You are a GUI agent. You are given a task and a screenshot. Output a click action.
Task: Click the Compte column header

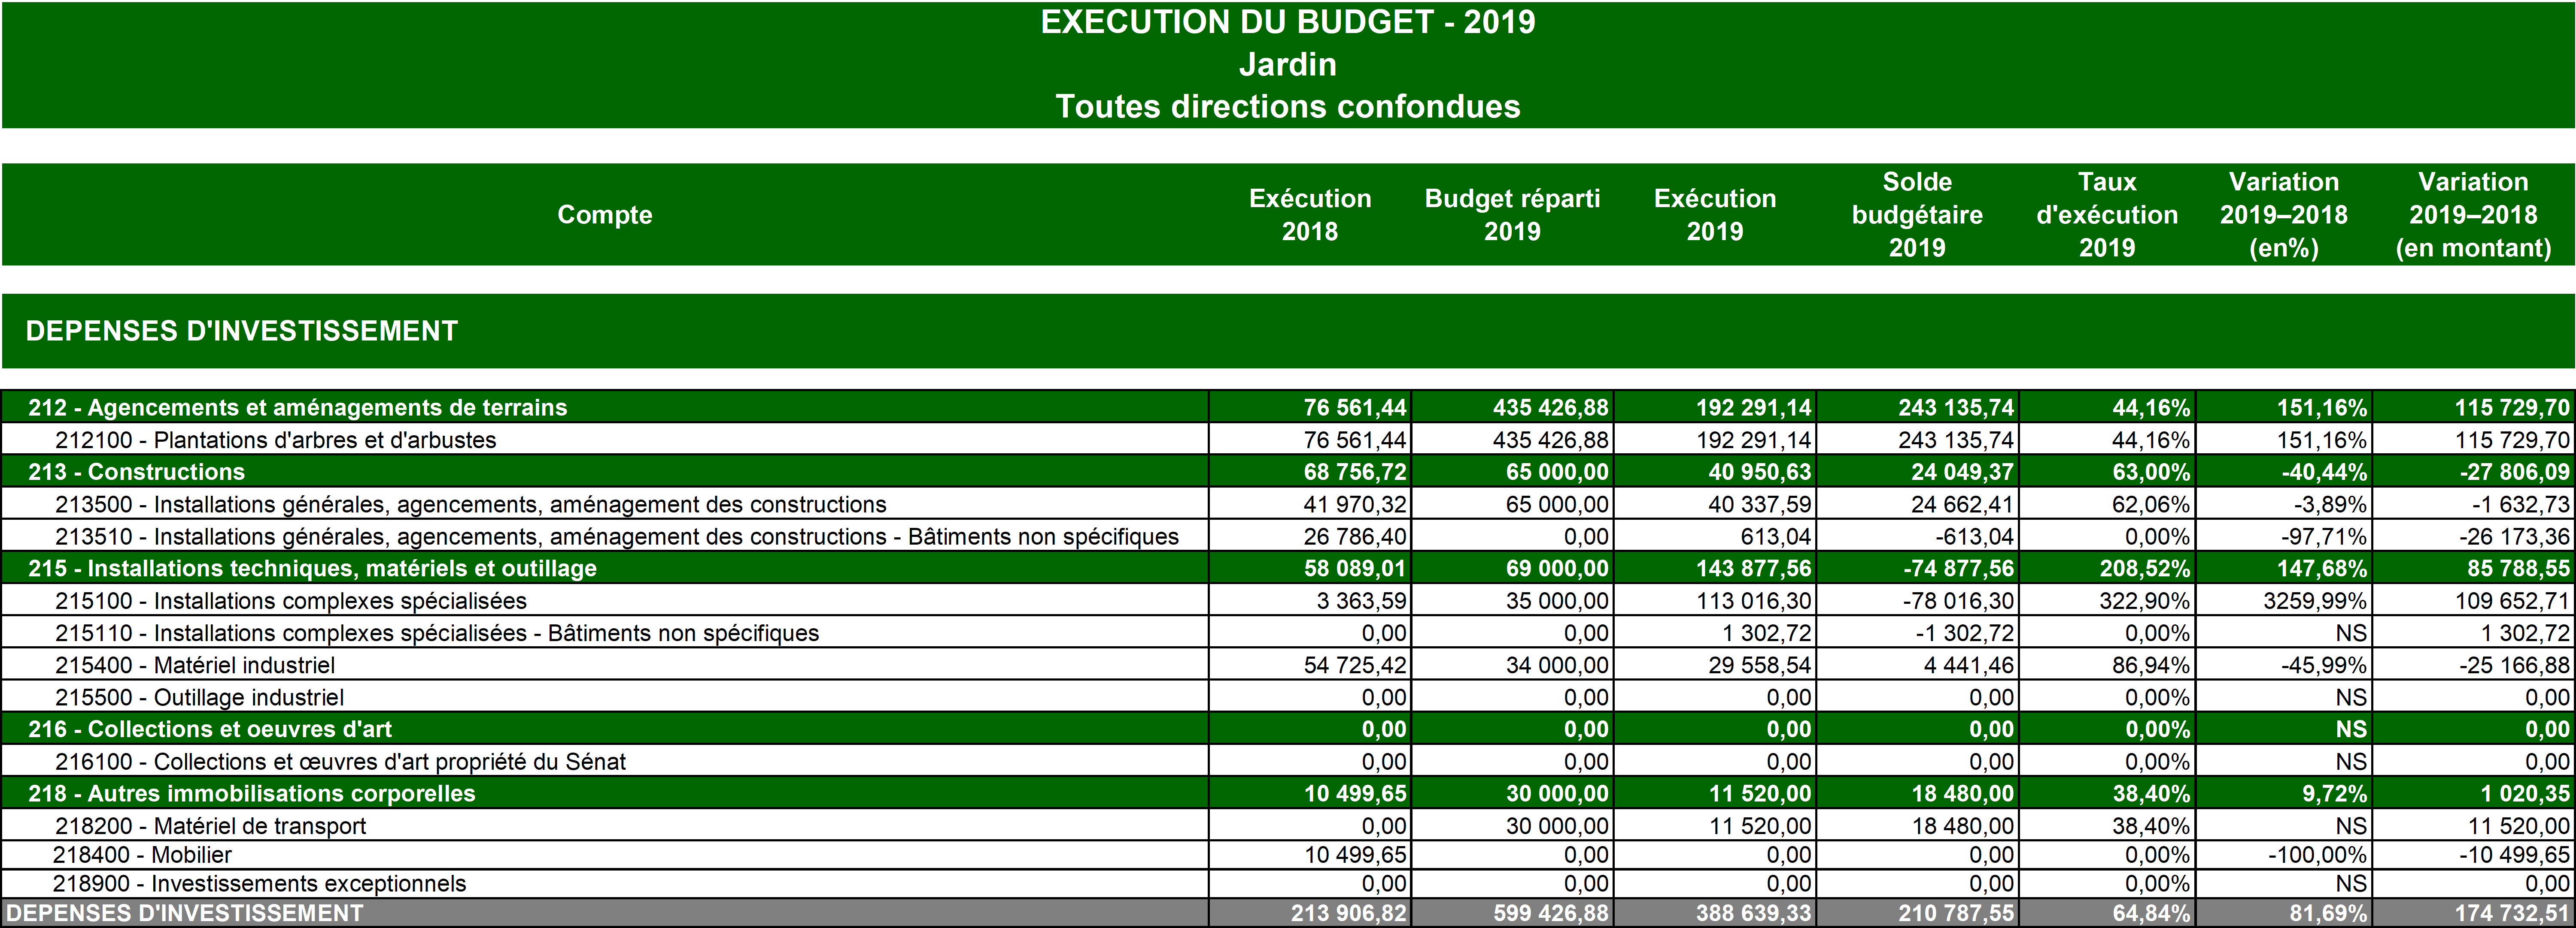click(604, 215)
